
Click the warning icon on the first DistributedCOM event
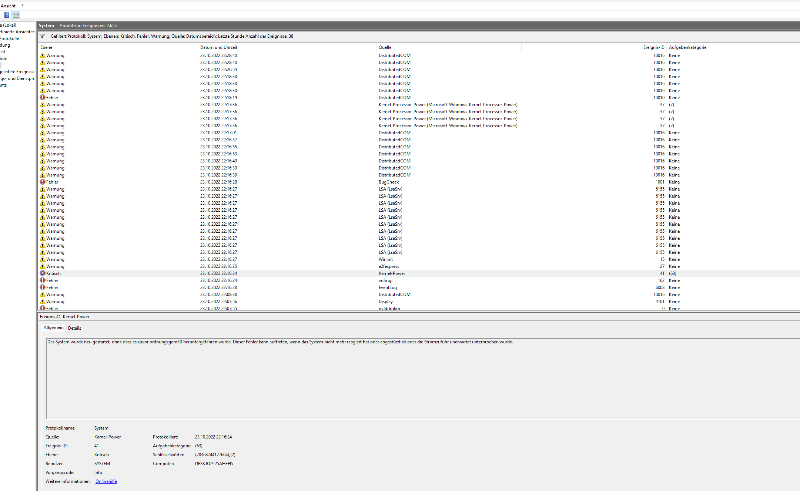[x=43, y=55]
